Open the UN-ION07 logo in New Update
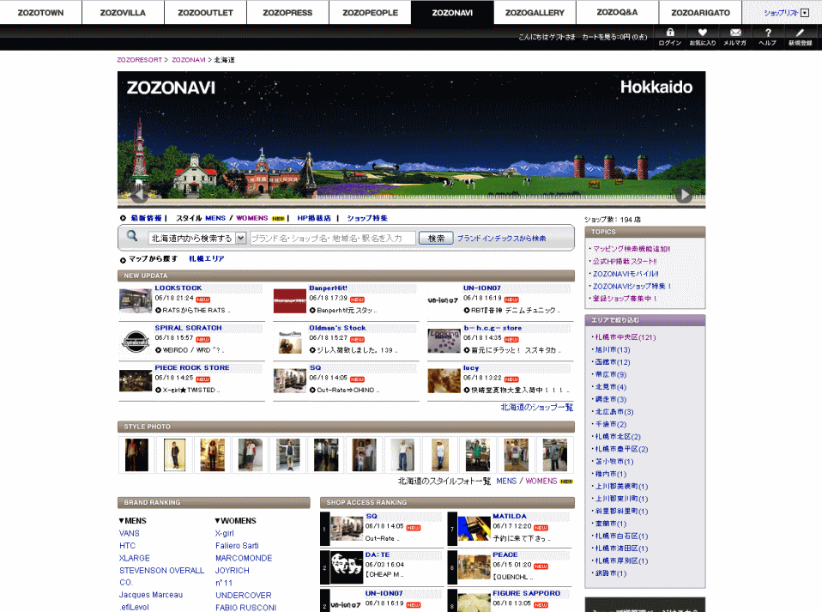The image size is (822, 612). tap(444, 301)
